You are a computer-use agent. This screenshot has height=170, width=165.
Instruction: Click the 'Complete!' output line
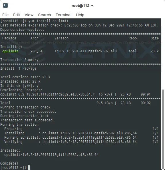(9, 163)
